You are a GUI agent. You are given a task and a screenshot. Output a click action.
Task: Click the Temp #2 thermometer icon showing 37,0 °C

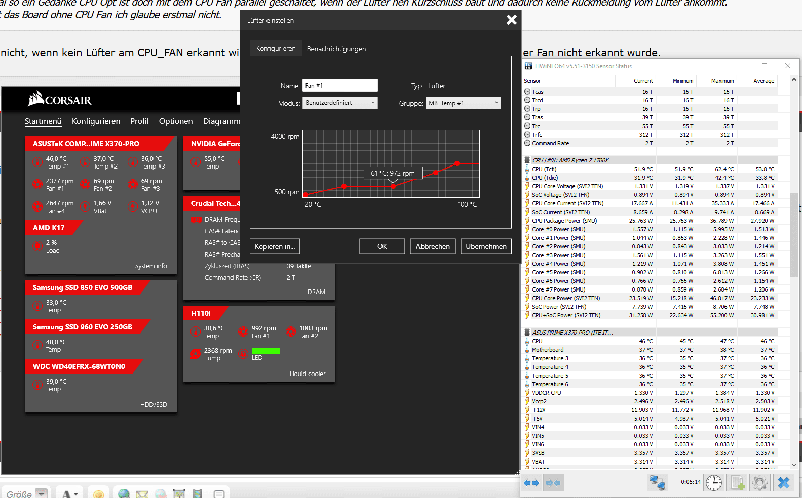point(85,162)
